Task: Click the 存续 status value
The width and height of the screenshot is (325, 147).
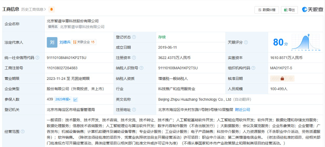Action: (162, 37)
